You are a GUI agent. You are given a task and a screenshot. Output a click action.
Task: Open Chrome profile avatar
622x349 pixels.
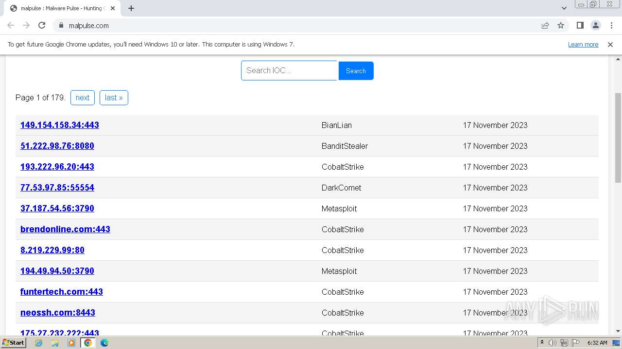click(x=595, y=25)
